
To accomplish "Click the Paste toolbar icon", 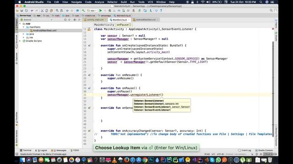I will pos(51,10).
